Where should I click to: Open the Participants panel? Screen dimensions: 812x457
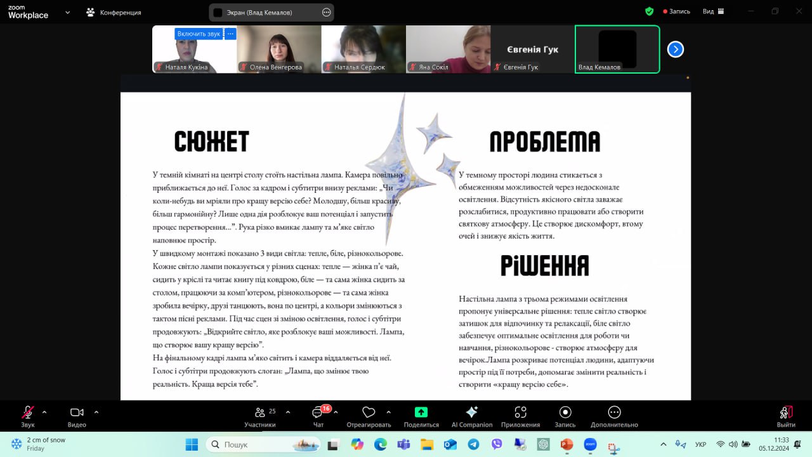click(259, 413)
